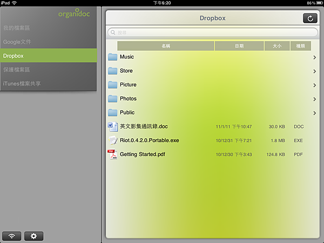Click the Store folder icon
This screenshot has width=324, height=243.
[x=113, y=71]
